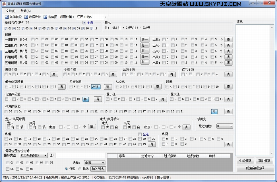Open the 走势图 trend chart icon
Screen dimensions: 277x182
click(46, 17)
